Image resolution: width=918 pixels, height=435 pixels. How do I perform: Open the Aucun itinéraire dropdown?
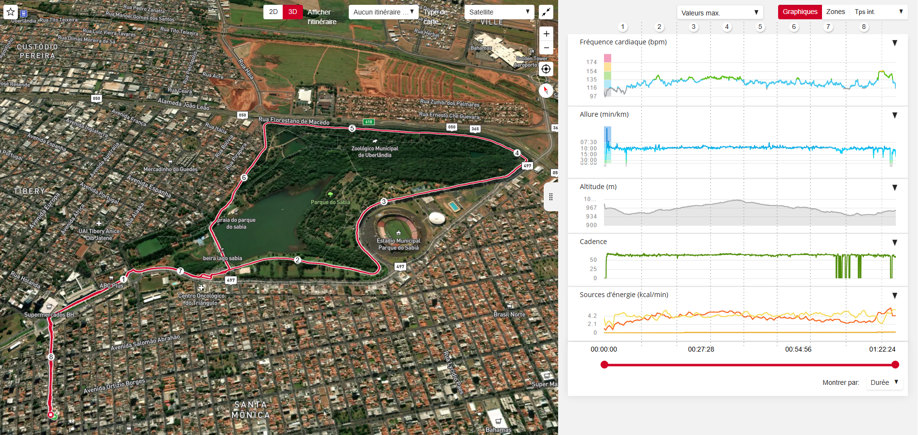[x=384, y=12]
